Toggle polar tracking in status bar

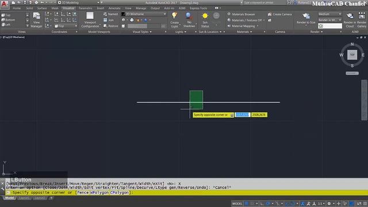tap(268, 204)
